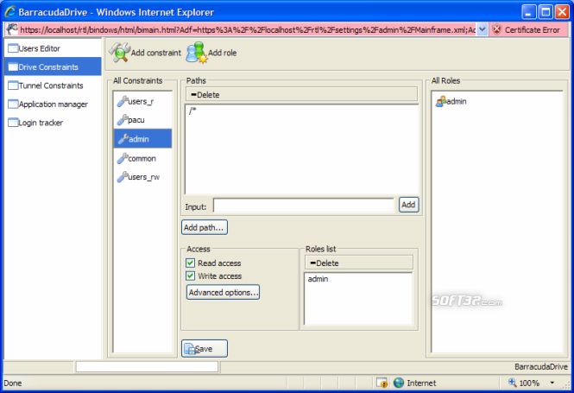Click the Add role people icon
This screenshot has width=574, height=393.
(x=197, y=53)
